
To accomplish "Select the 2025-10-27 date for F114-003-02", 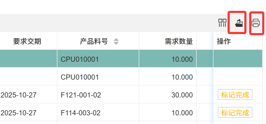I will coord(19,113).
